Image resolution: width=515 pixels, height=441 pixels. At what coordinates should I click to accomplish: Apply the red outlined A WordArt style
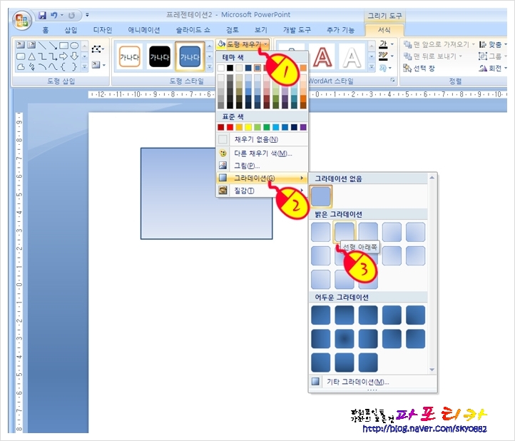(x=322, y=58)
